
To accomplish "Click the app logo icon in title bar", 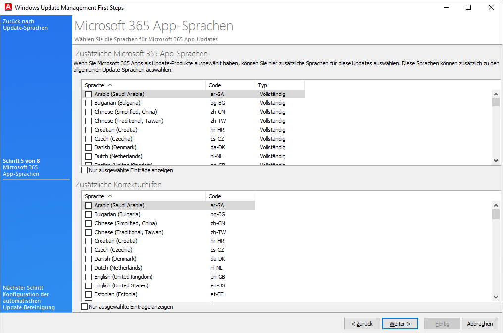I will click(x=7, y=7).
